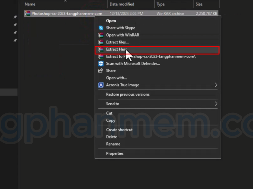Expand the Acronis True Image submenu arrow

(x=216, y=85)
